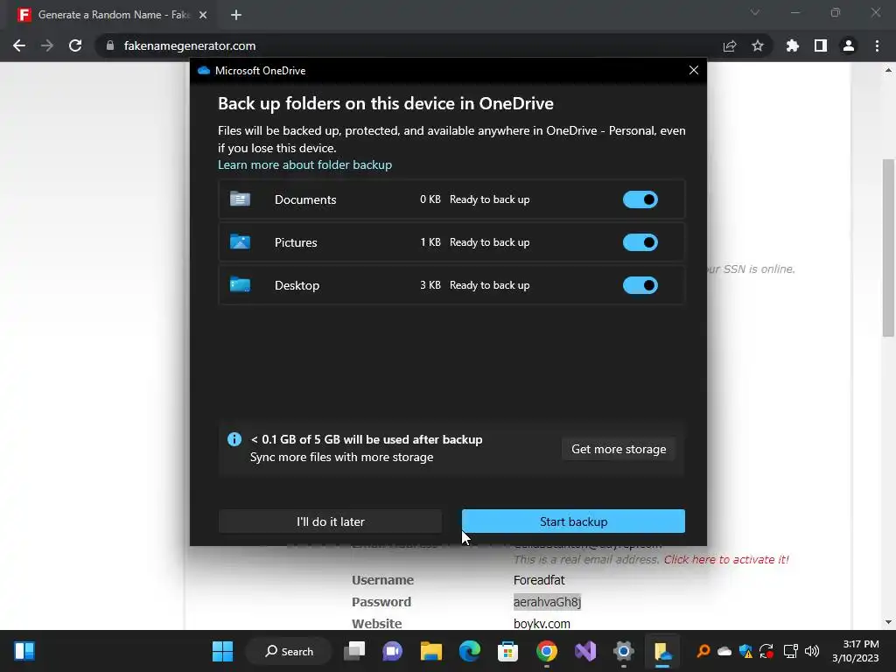Click the lock icon in address bar
This screenshot has height=672, width=896.
pos(110,45)
